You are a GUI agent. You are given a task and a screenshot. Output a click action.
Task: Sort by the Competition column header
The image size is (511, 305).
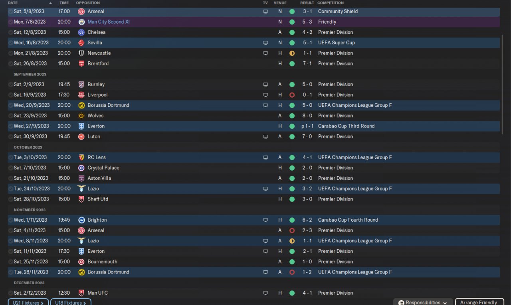click(x=331, y=3)
